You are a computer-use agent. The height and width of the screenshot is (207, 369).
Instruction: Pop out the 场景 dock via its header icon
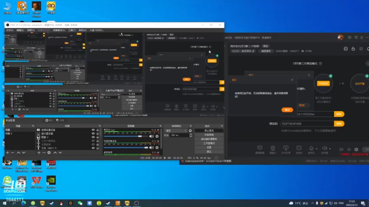[x=33, y=126]
